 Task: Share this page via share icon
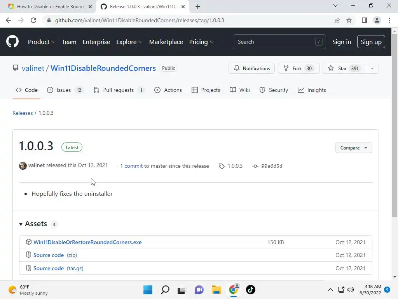pos(337,20)
